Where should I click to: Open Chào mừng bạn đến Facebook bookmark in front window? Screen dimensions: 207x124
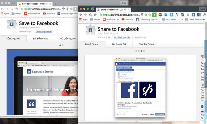[147, 19]
